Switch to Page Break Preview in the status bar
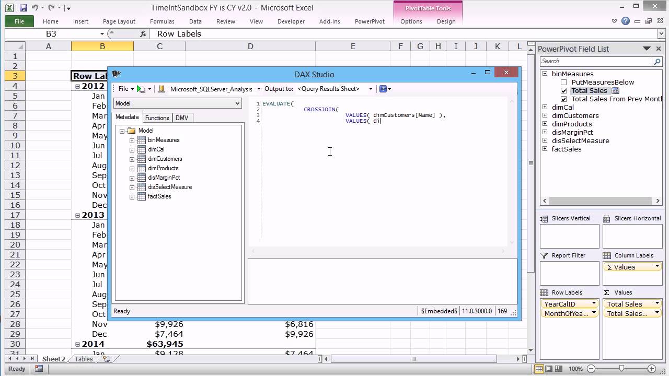 coord(560,369)
